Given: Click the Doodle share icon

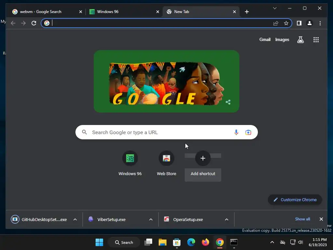Looking at the screenshot, I should 228,102.
